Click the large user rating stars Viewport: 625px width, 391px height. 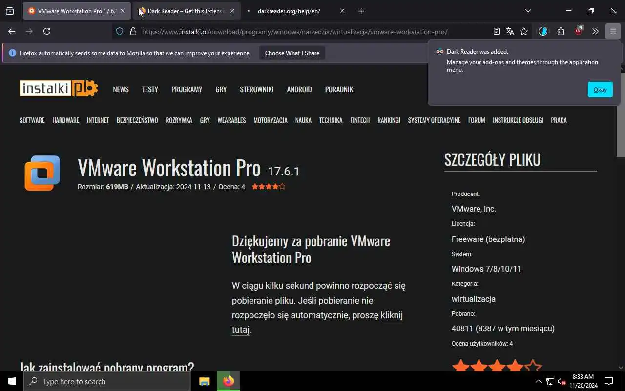pyautogui.click(x=497, y=366)
